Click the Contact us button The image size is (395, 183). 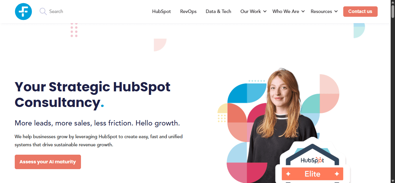pos(360,12)
